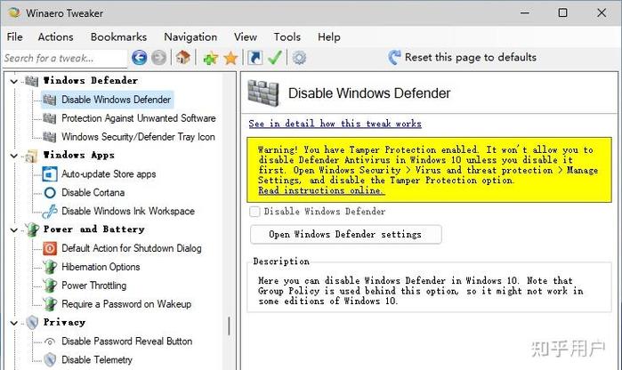
Task: Collapse the Power and Battery tree group
Action: (14, 230)
